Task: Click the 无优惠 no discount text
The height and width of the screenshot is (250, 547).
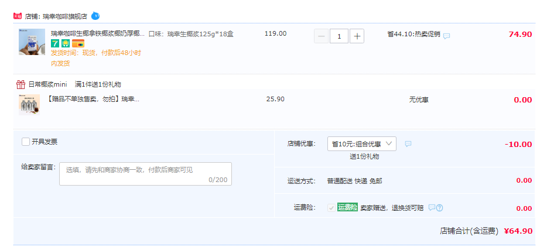Action: point(419,100)
